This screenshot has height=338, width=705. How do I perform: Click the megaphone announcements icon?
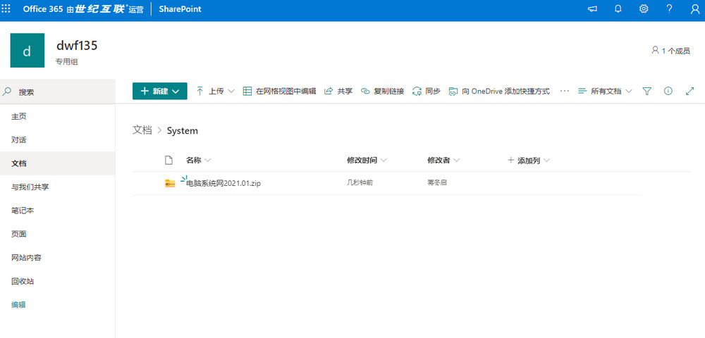click(592, 9)
